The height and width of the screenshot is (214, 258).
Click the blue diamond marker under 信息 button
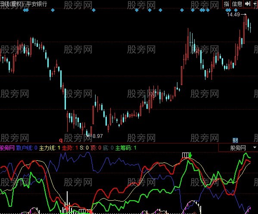[x=236, y=10]
